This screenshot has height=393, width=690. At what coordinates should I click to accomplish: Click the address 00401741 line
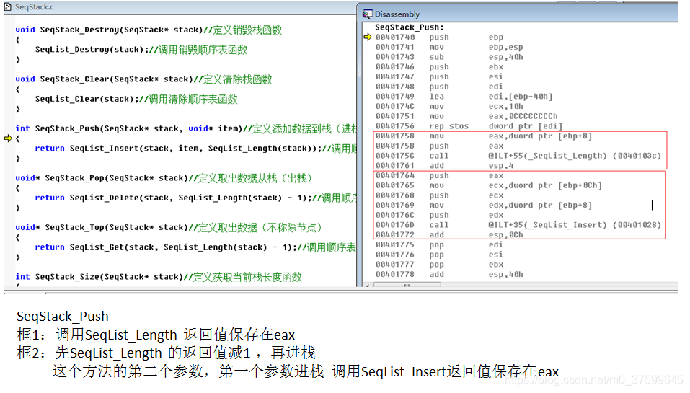(x=449, y=47)
